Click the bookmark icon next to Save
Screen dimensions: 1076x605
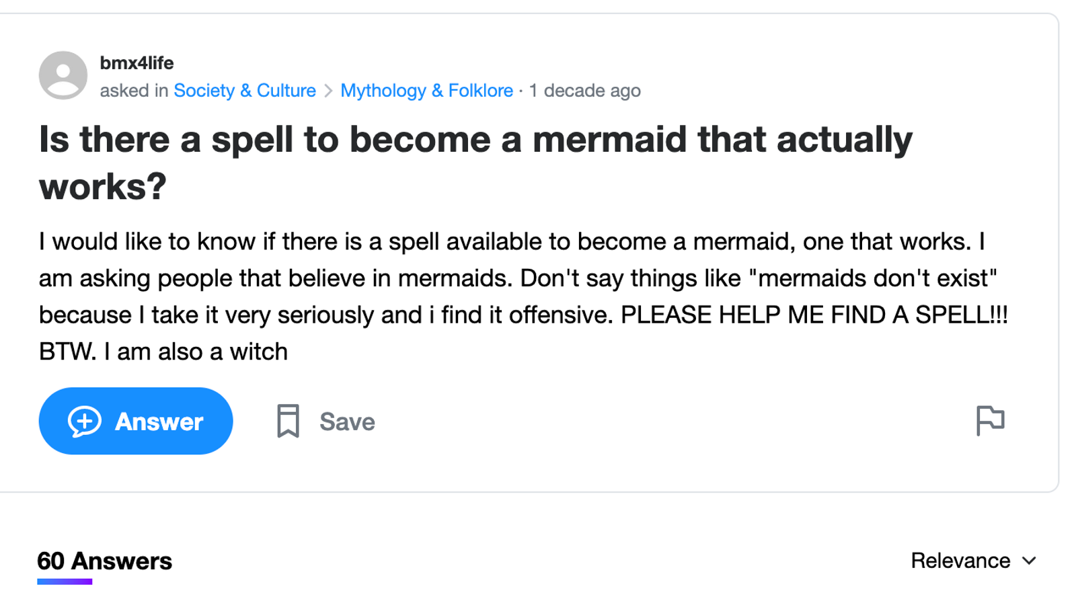point(289,421)
